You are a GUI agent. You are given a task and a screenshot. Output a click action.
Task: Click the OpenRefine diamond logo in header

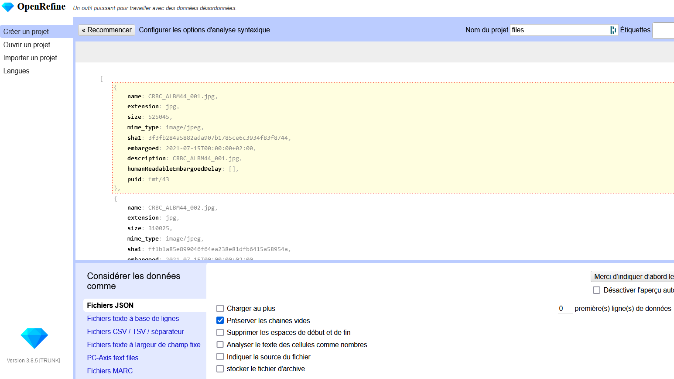click(8, 7)
